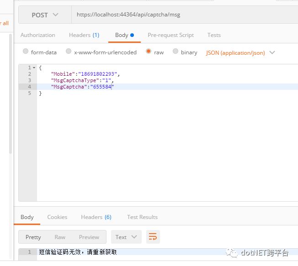
Task: Open the Pre-request Script tab
Action: [x=170, y=35]
